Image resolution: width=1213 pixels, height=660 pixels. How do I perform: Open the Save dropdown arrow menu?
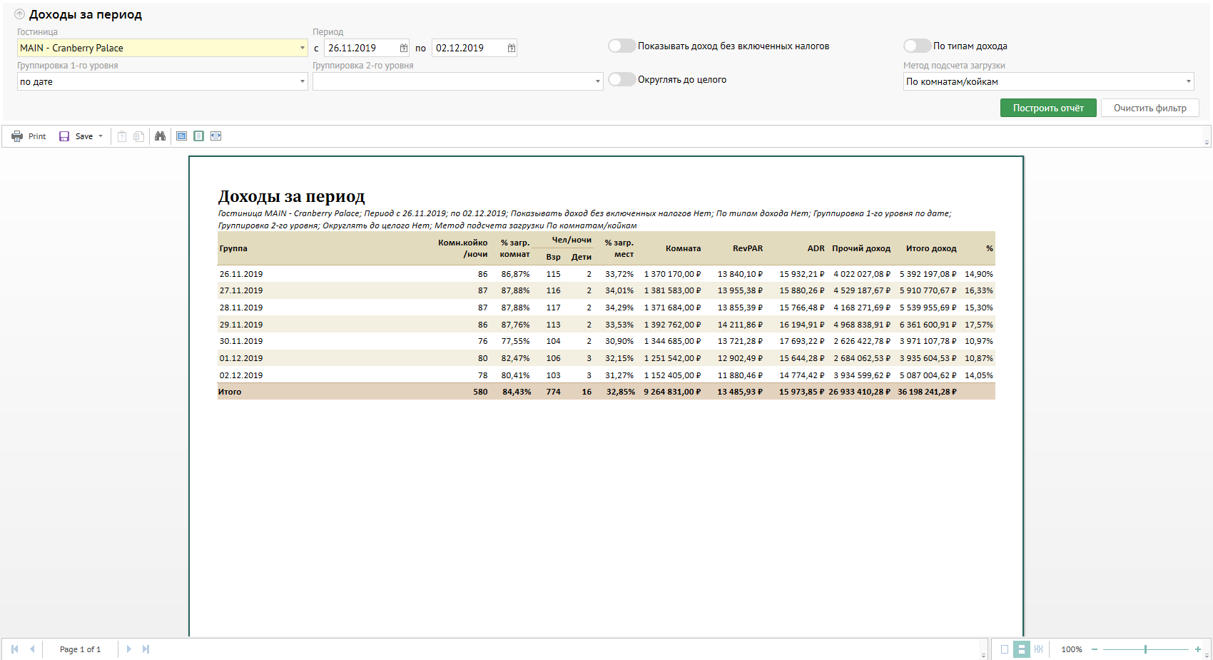(x=101, y=136)
